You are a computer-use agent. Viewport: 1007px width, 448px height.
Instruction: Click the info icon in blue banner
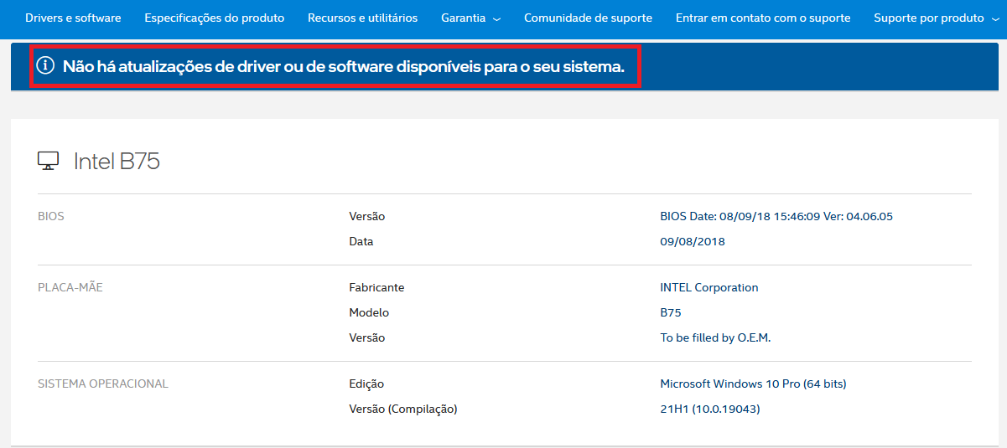point(45,65)
